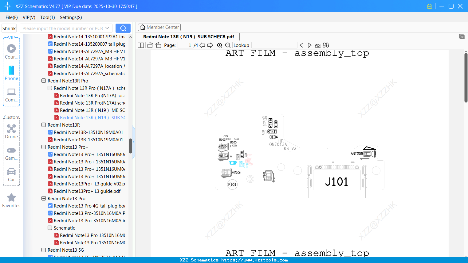Open Redmi Note14-135200007 tail plug file
The width and height of the screenshot is (468, 263).
pyautogui.click(x=89, y=44)
